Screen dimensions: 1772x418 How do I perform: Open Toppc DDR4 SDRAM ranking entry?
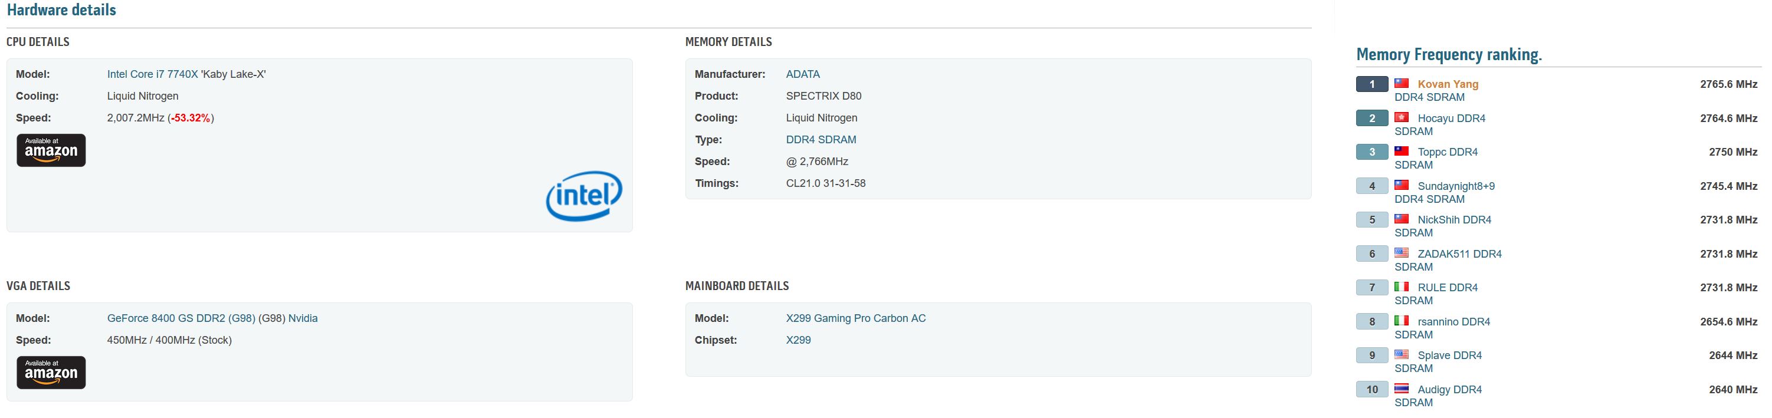pos(1436,158)
